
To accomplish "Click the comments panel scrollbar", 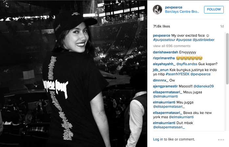I will pos(227,59).
